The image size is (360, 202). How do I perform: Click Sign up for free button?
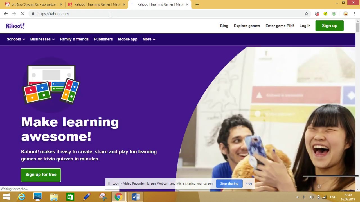pyautogui.click(x=41, y=175)
